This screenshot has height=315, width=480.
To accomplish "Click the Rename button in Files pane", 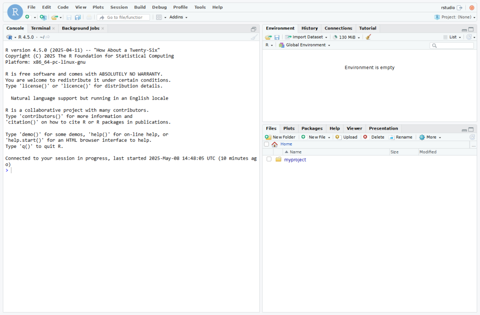I will click(401, 137).
